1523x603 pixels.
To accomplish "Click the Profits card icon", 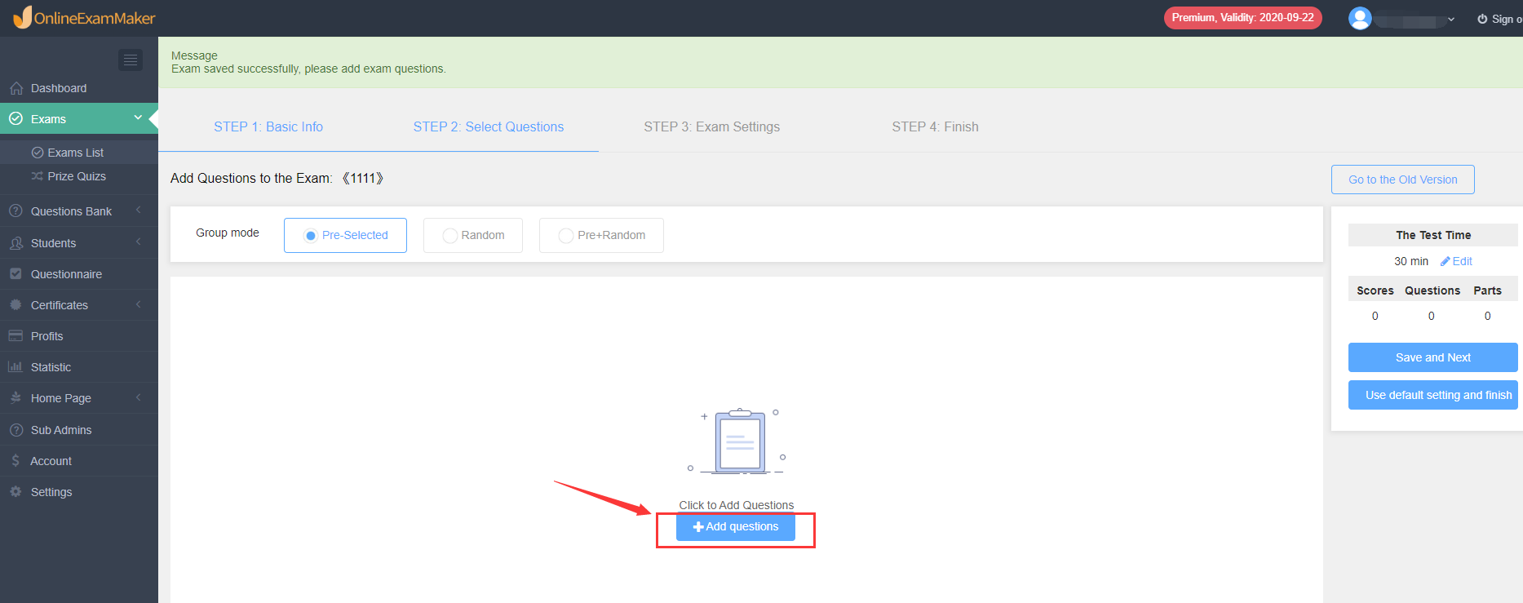I will (15, 336).
